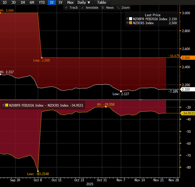Click the -34.9531 spread value label on axis

[x=187, y=113]
